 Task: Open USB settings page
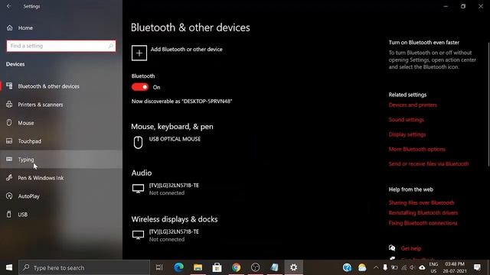coord(61,215)
